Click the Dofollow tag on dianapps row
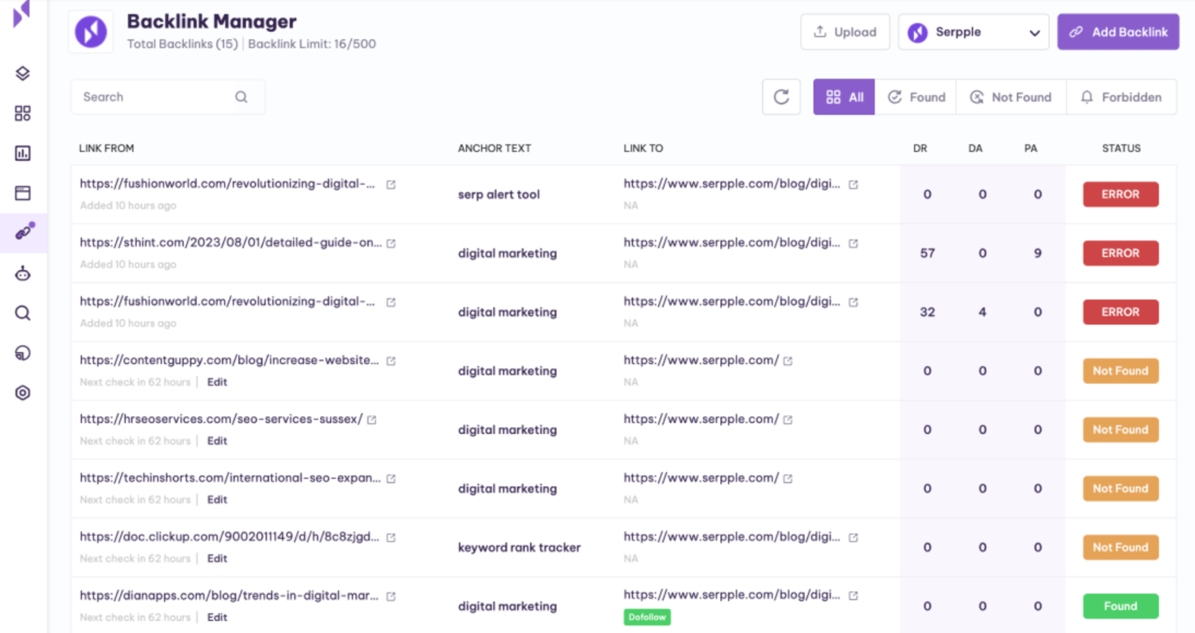 click(x=647, y=617)
